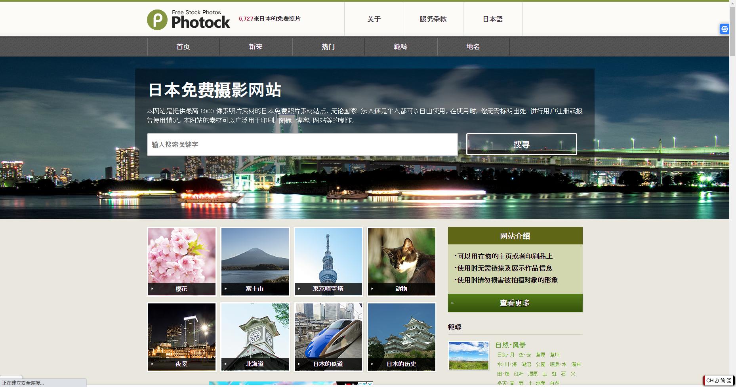Open the 範畴 navigation menu
This screenshot has width=736, height=387.
tap(401, 46)
